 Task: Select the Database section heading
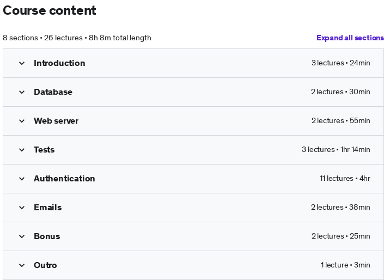click(53, 92)
